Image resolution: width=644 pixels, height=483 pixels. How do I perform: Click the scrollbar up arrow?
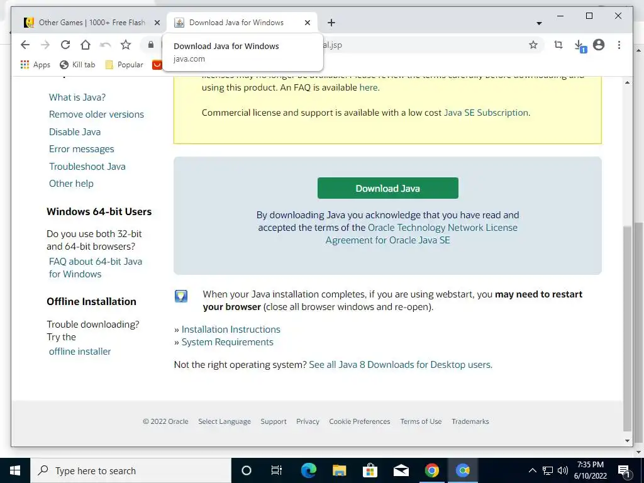[x=627, y=82]
